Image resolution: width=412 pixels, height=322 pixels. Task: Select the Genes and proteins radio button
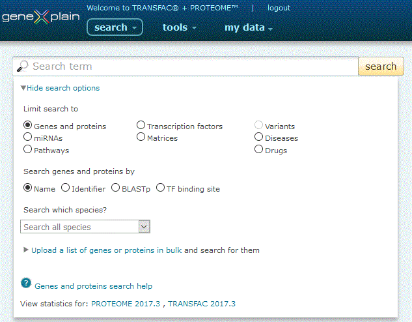tap(27, 124)
